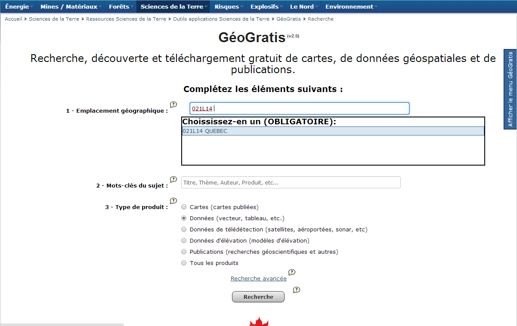Open help bubble beside Recherche button
The image size is (517, 326).
tap(297, 290)
